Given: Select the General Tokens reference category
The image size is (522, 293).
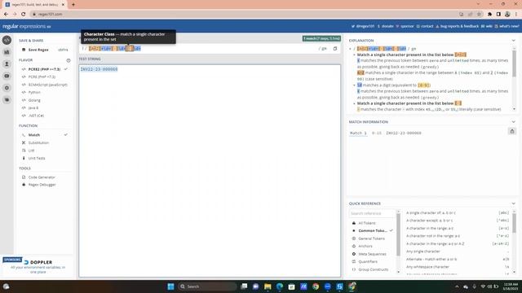Looking at the screenshot, I should point(372,238).
